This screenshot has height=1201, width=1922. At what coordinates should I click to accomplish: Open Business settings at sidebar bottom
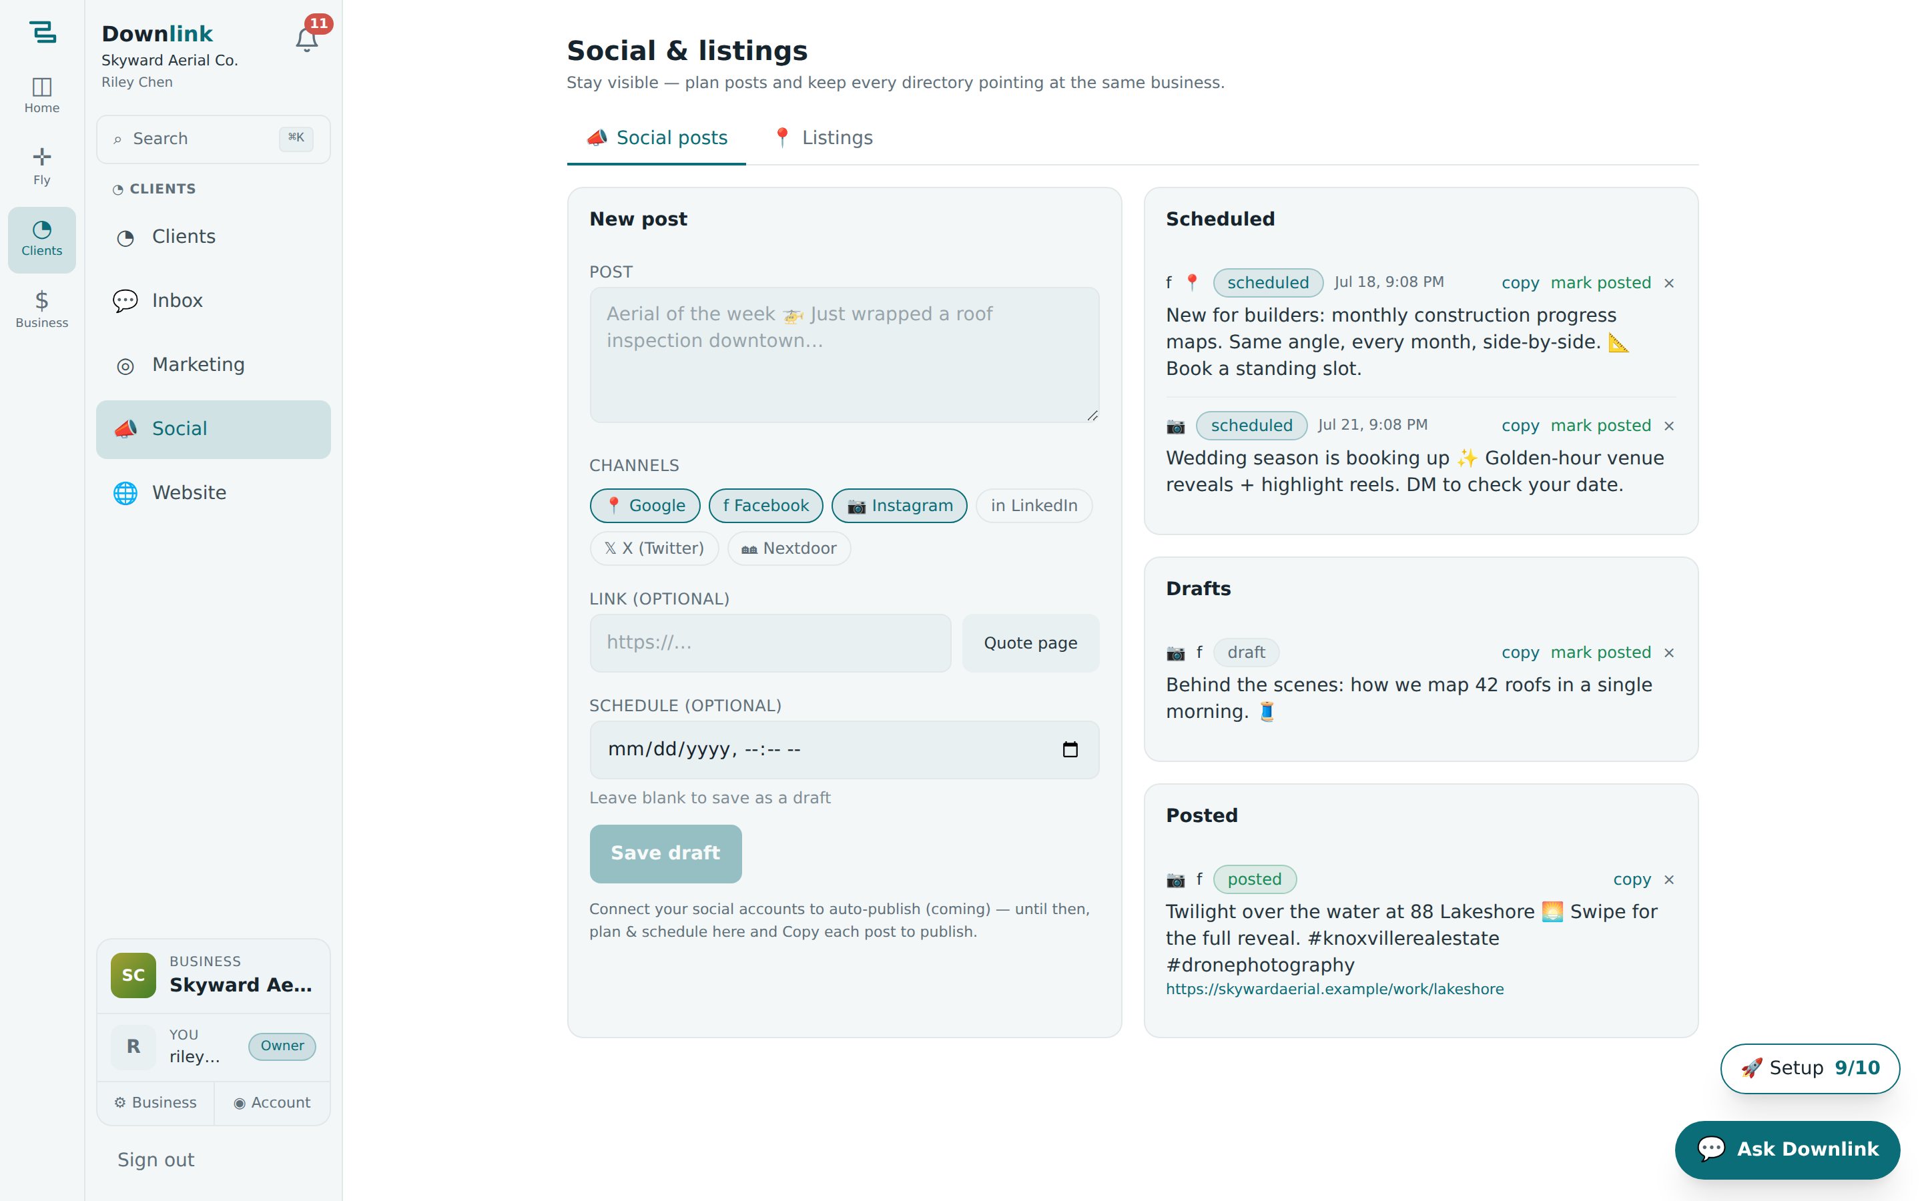[x=155, y=1102]
